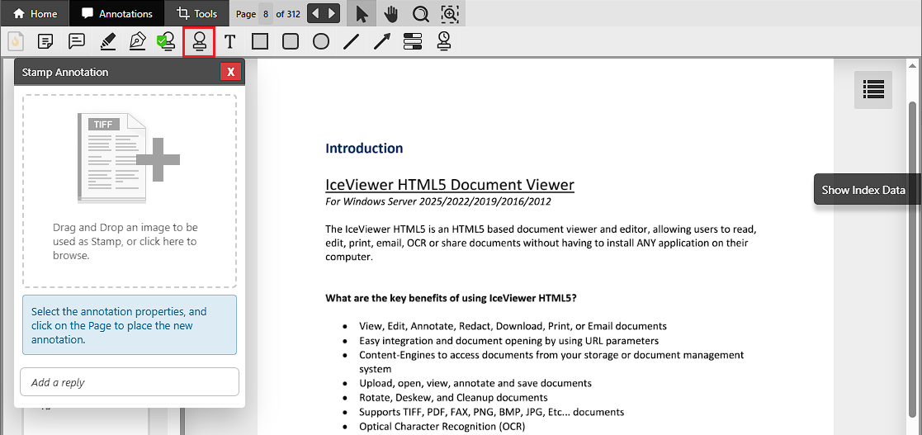The image size is (922, 435).
Task: Click the Add a reply field
Action: point(130,382)
